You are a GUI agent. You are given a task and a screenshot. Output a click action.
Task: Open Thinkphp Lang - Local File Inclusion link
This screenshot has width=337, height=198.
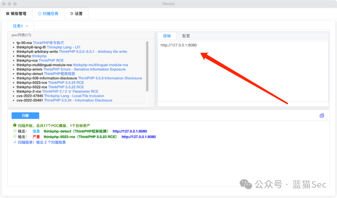(74, 96)
